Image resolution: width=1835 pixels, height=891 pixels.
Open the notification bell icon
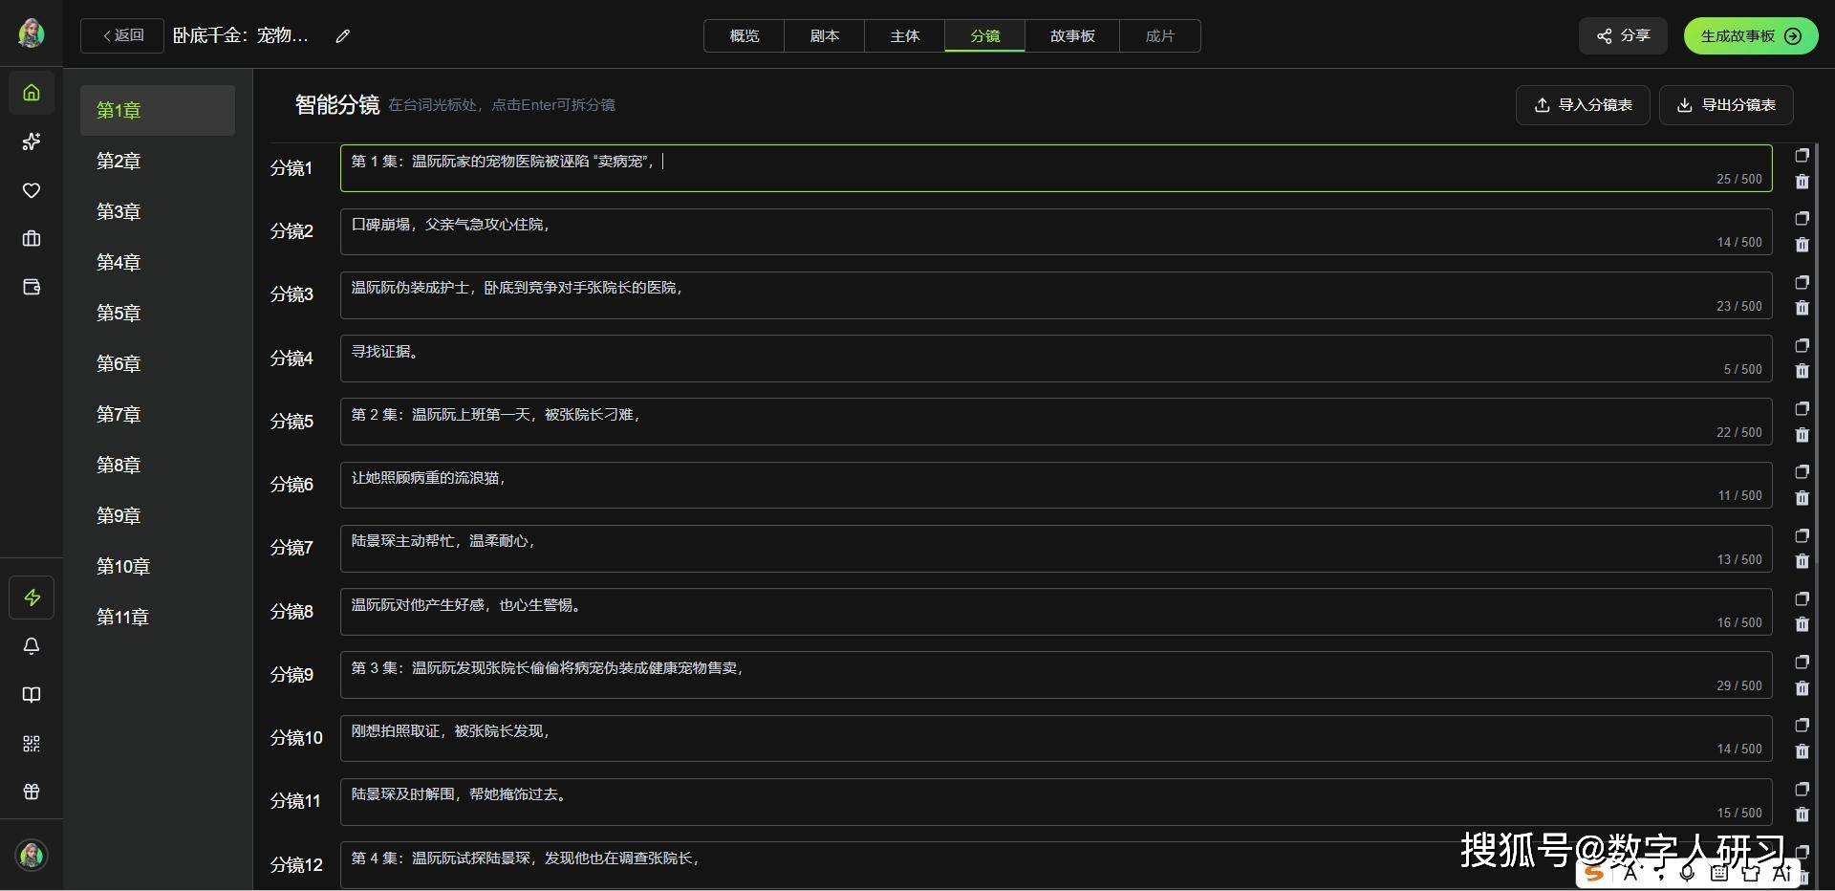(32, 646)
